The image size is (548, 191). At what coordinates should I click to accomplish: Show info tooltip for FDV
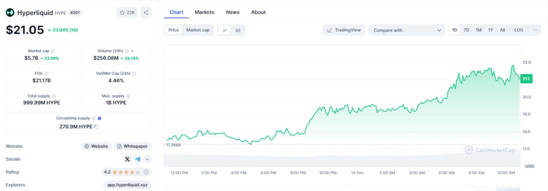[46, 73]
